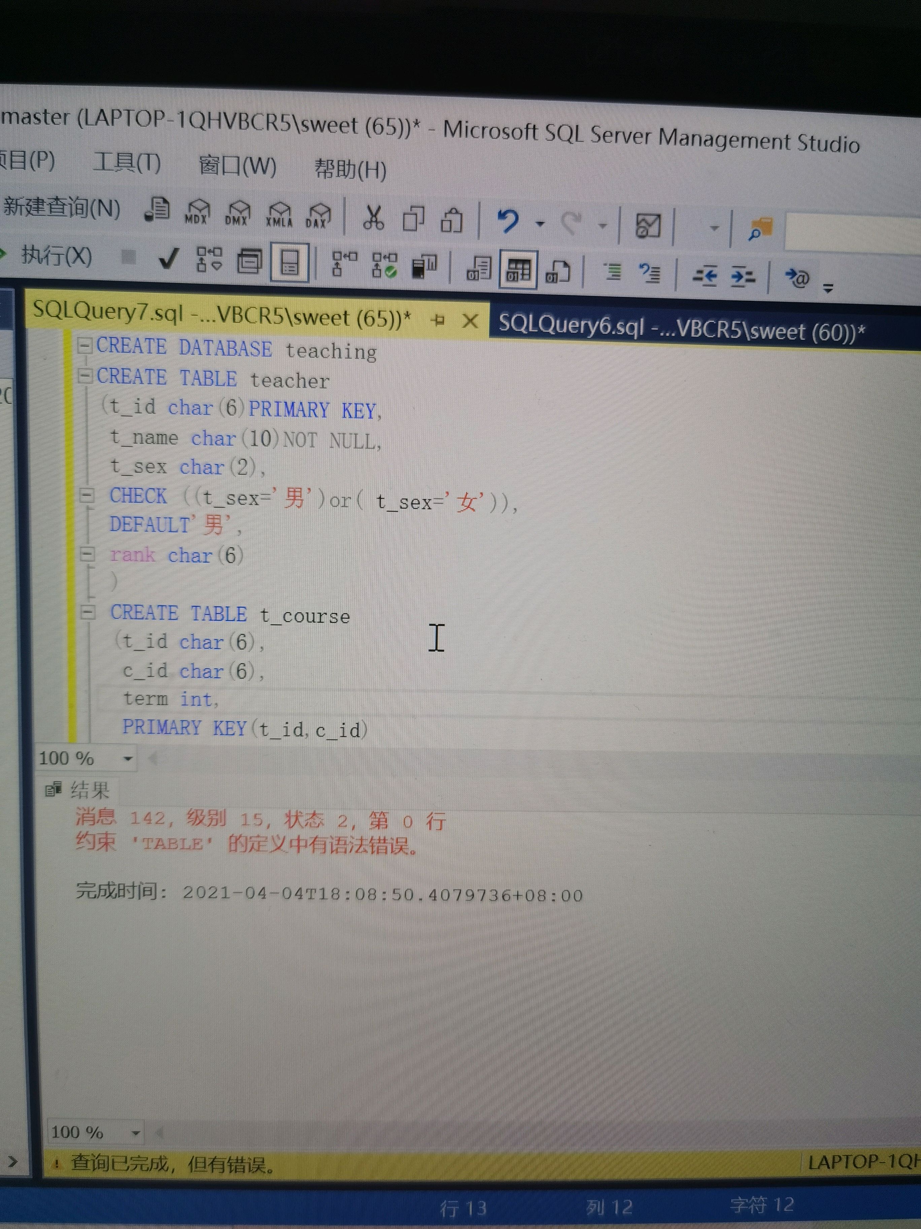
Task: Click the Undo arrow icon
Action: (x=508, y=222)
